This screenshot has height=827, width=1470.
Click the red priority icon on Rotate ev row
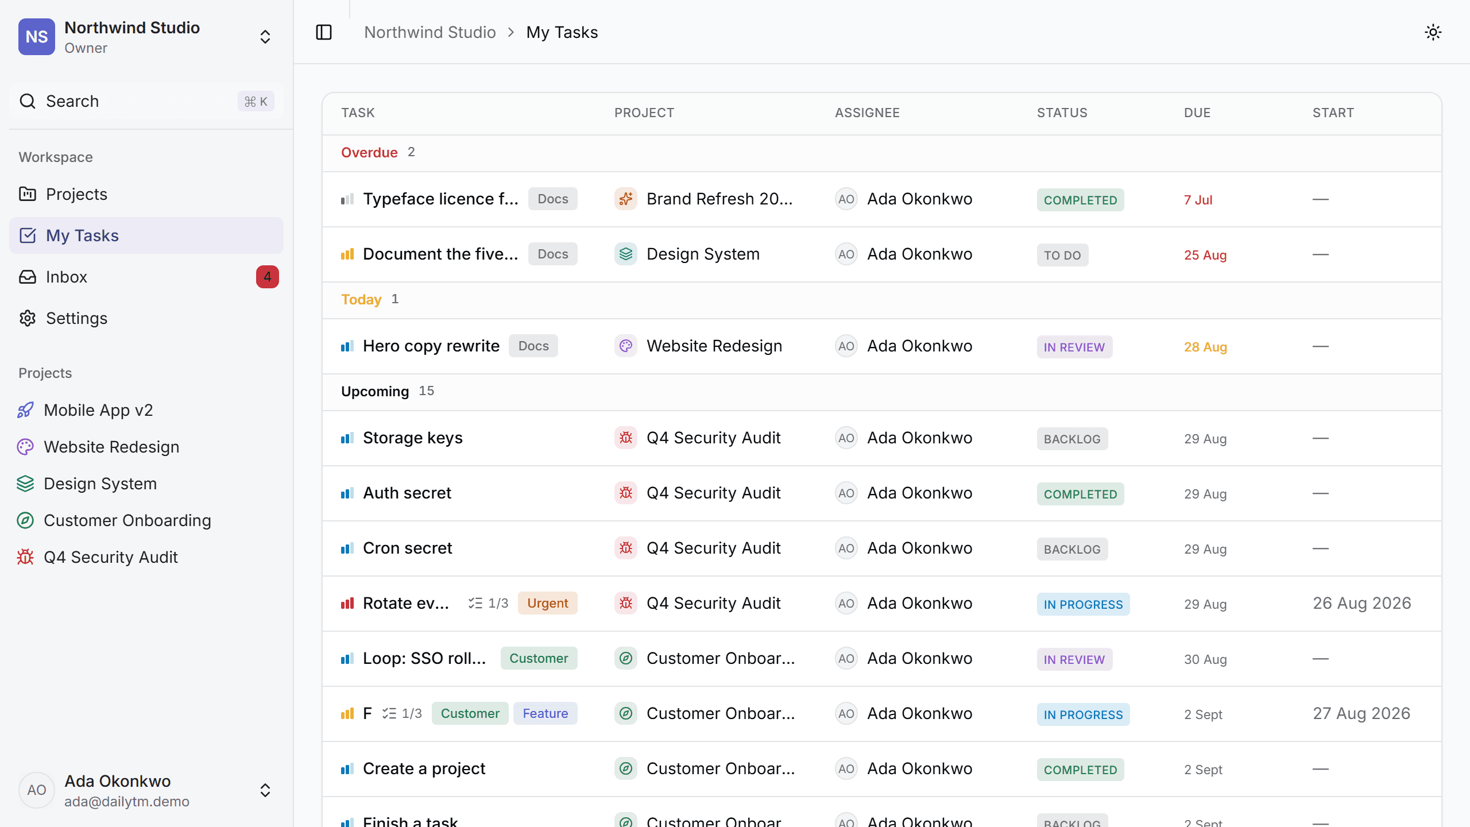click(347, 604)
